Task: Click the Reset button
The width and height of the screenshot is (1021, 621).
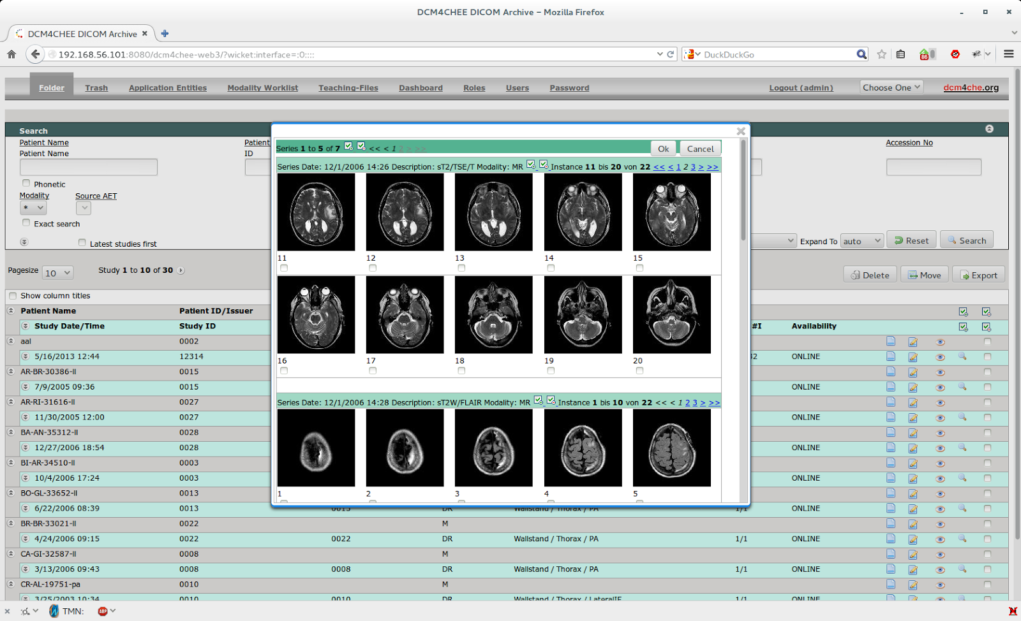Action: 911,240
